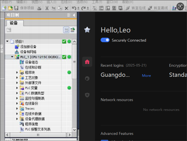Image resolution: width=187 pixels, height=141 pixels.
Task: Click green online dot beside PLC 变量
Action: 69,88
